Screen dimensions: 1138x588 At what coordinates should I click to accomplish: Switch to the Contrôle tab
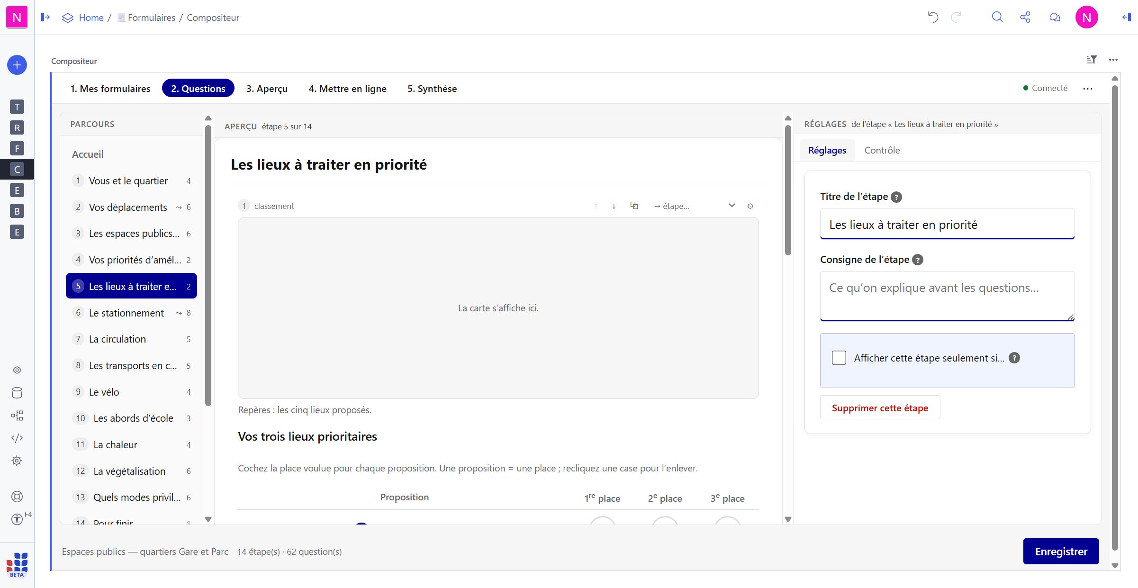(882, 150)
